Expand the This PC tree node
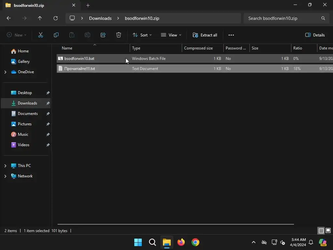This screenshot has height=250, width=333. [x=5, y=166]
